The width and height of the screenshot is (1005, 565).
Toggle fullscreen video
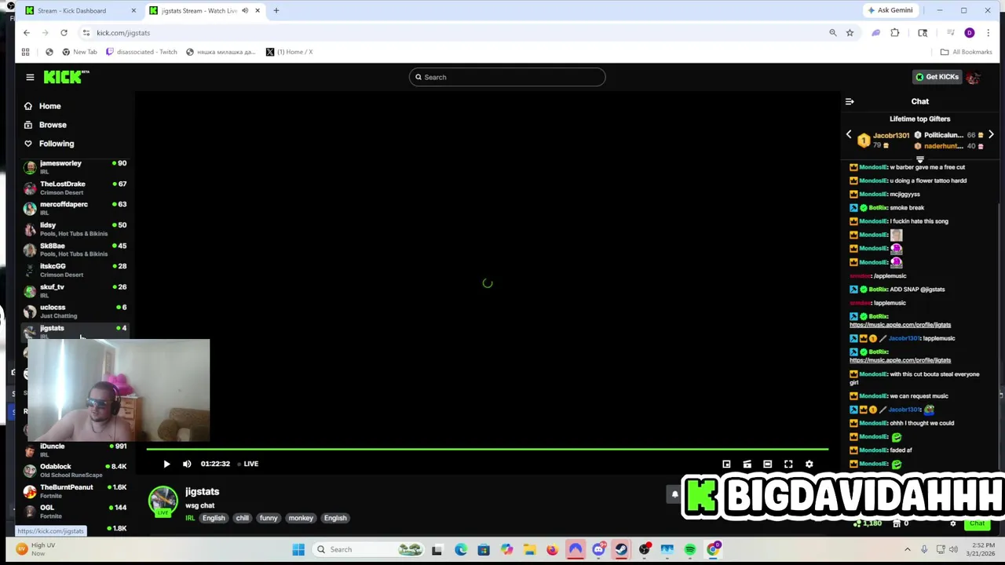click(x=788, y=464)
